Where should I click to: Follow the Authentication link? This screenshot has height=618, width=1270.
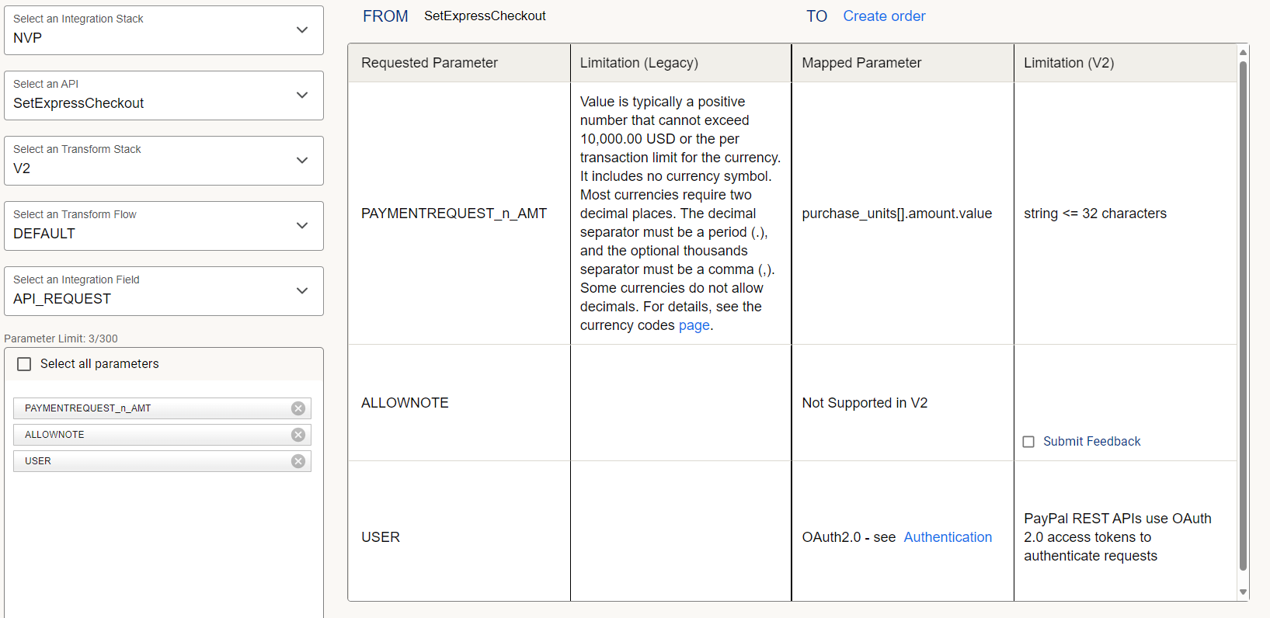(x=948, y=537)
